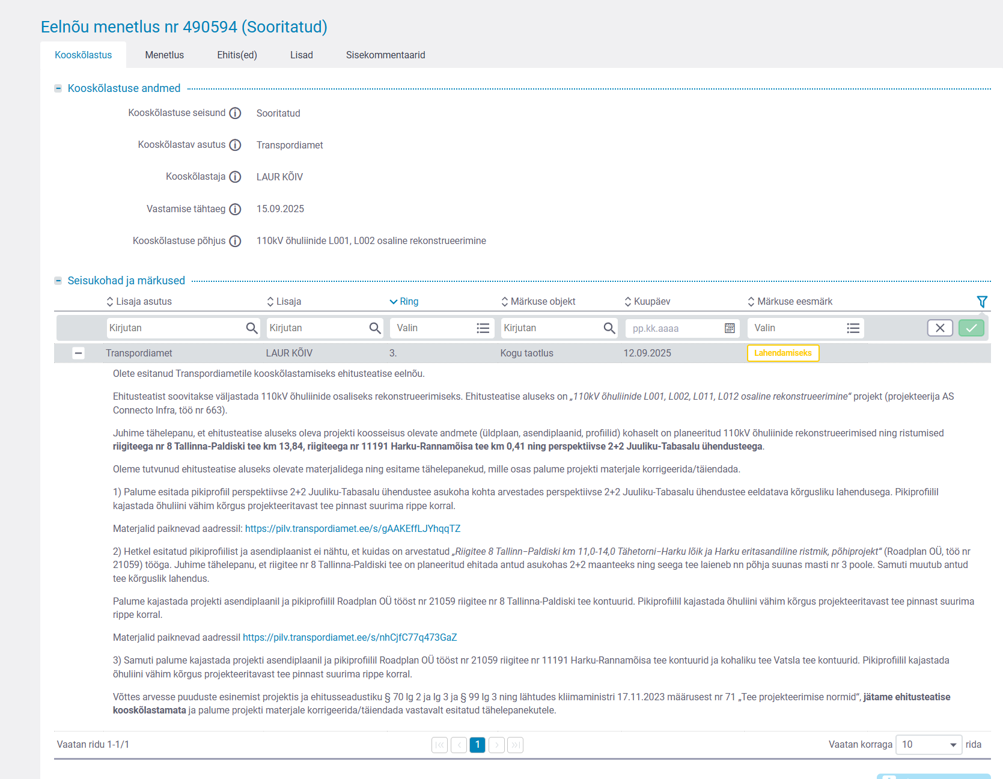Open the Kooskõlastus tab
The width and height of the screenshot is (1003, 779).
point(83,55)
